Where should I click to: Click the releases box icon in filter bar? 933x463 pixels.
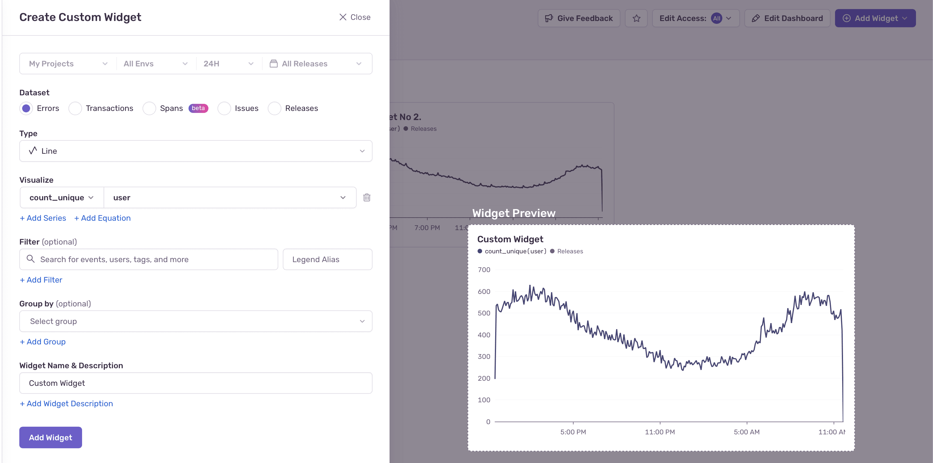click(x=273, y=64)
